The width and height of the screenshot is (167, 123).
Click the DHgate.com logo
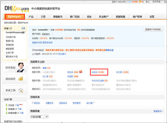(17, 9)
